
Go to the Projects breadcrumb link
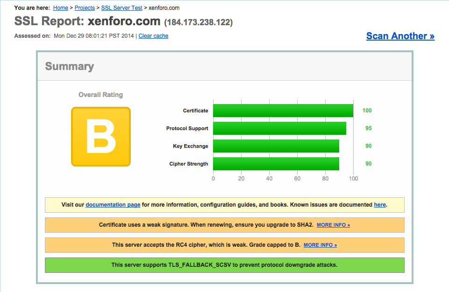coord(84,8)
